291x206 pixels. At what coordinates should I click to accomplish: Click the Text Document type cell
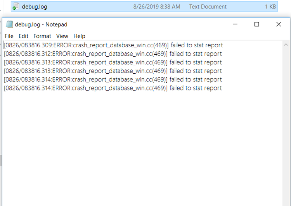click(208, 7)
